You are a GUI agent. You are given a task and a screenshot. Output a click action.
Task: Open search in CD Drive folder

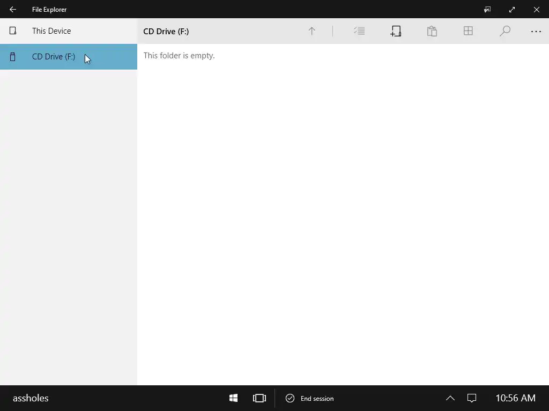505,31
